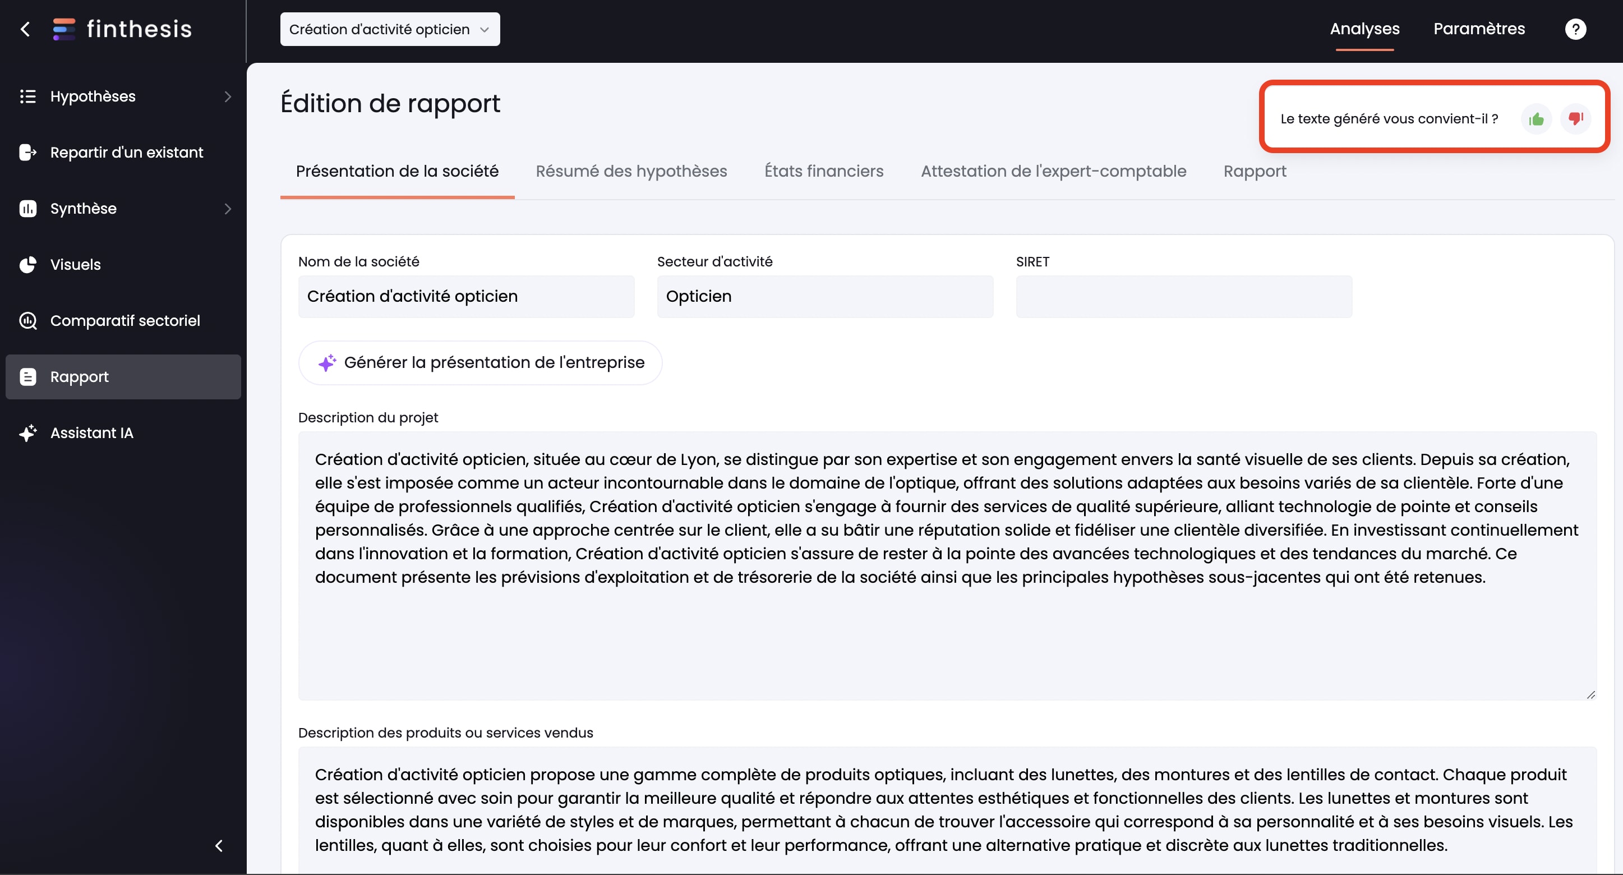Click the finthesis logo icon
1623x875 pixels.
pyautogui.click(x=63, y=29)
